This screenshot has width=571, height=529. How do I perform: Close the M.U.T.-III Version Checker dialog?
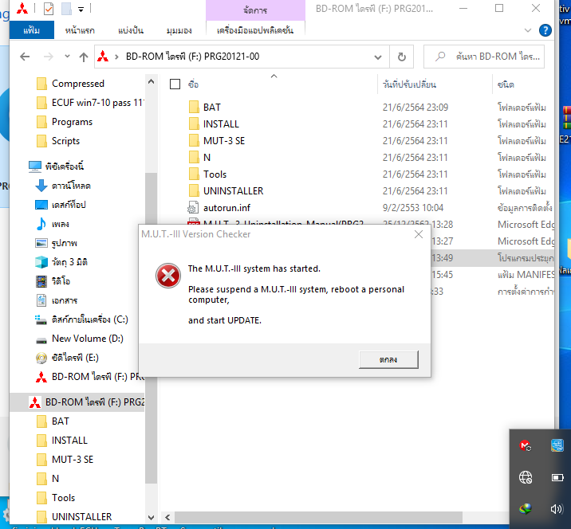click(x=418, y=234)
